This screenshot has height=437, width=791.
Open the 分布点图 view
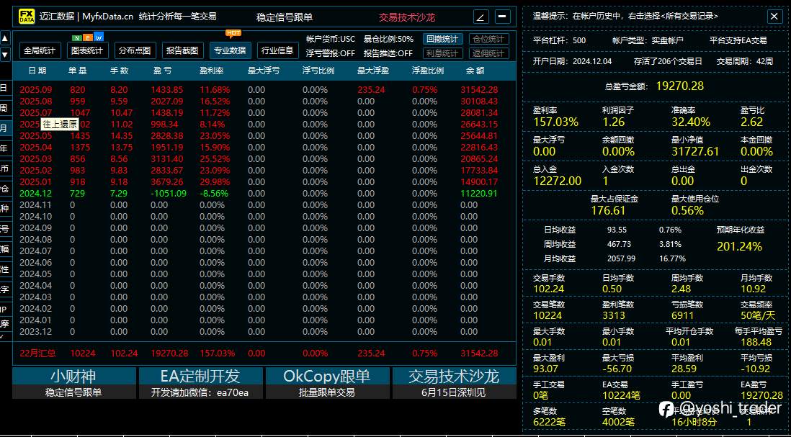(135, 50)
